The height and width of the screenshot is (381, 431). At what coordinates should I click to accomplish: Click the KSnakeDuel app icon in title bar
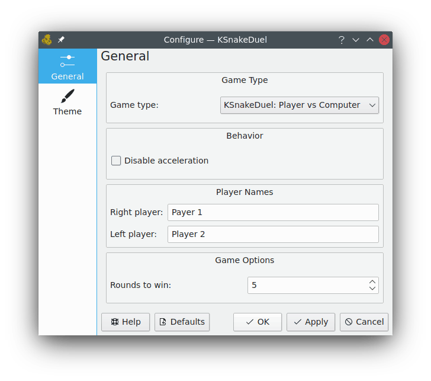point(47,40)
